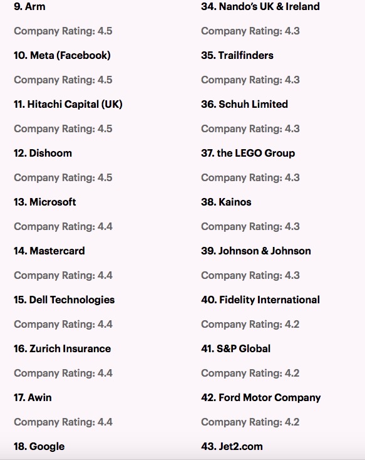Click the '18. Google' heading
Image resolution: width=365 pixels, height=460 pixels.
point(39,446)
